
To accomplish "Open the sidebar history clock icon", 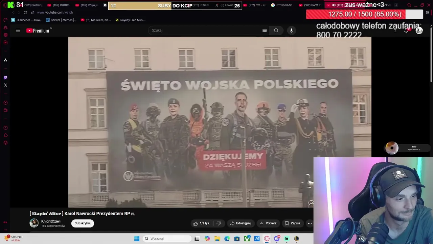I will tap(5, 128).
